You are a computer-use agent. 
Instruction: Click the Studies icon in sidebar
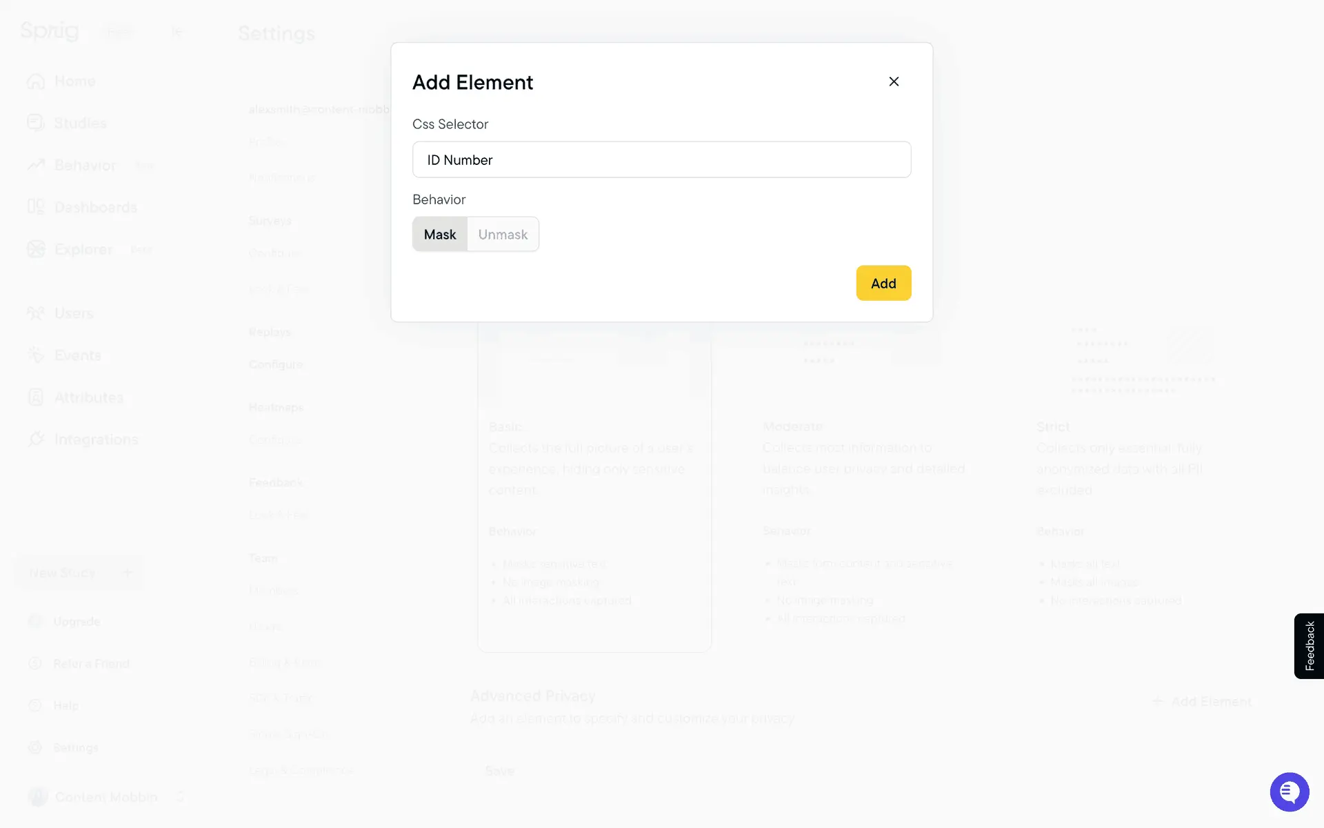pos(36,123)
